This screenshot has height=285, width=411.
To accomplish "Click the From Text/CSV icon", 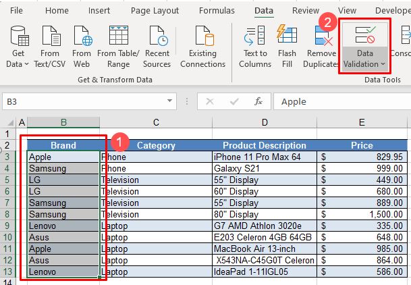I will [50, 46].
